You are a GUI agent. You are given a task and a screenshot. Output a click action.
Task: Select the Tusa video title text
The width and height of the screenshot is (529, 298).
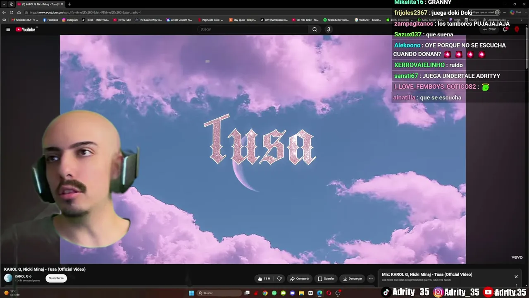click(45, 269)
